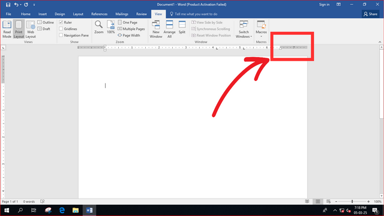Click Page 1 of 1 in status bar
Screen dimensions: 384x216
point(10,202)
